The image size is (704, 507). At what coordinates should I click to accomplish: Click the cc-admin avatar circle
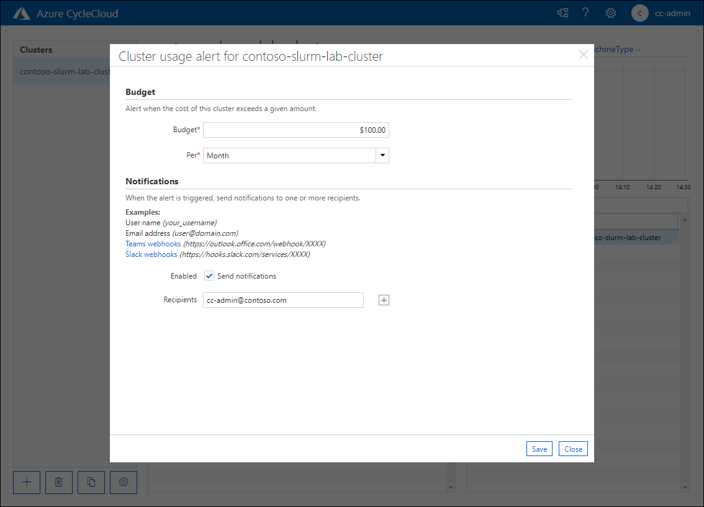639,13
